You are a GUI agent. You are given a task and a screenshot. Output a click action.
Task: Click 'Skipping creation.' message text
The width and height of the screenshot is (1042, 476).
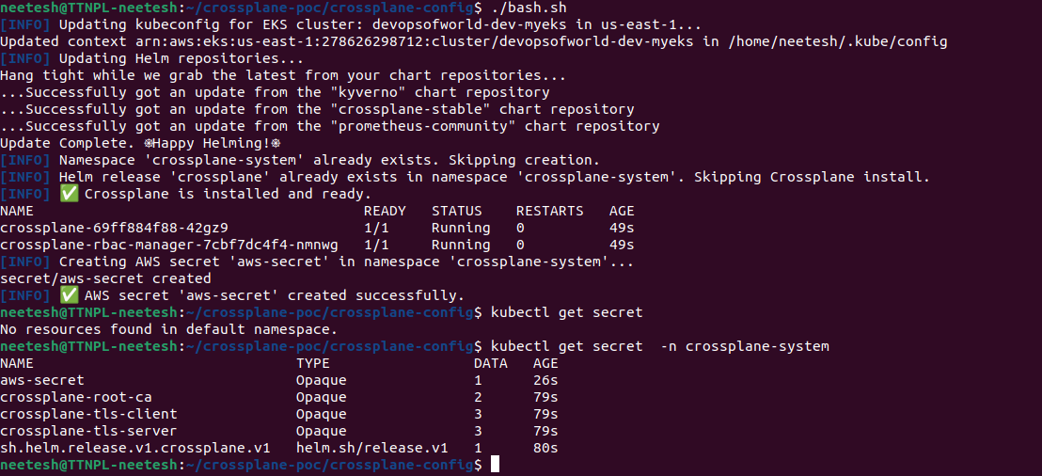pyautogui.click(x=524, y=160)
